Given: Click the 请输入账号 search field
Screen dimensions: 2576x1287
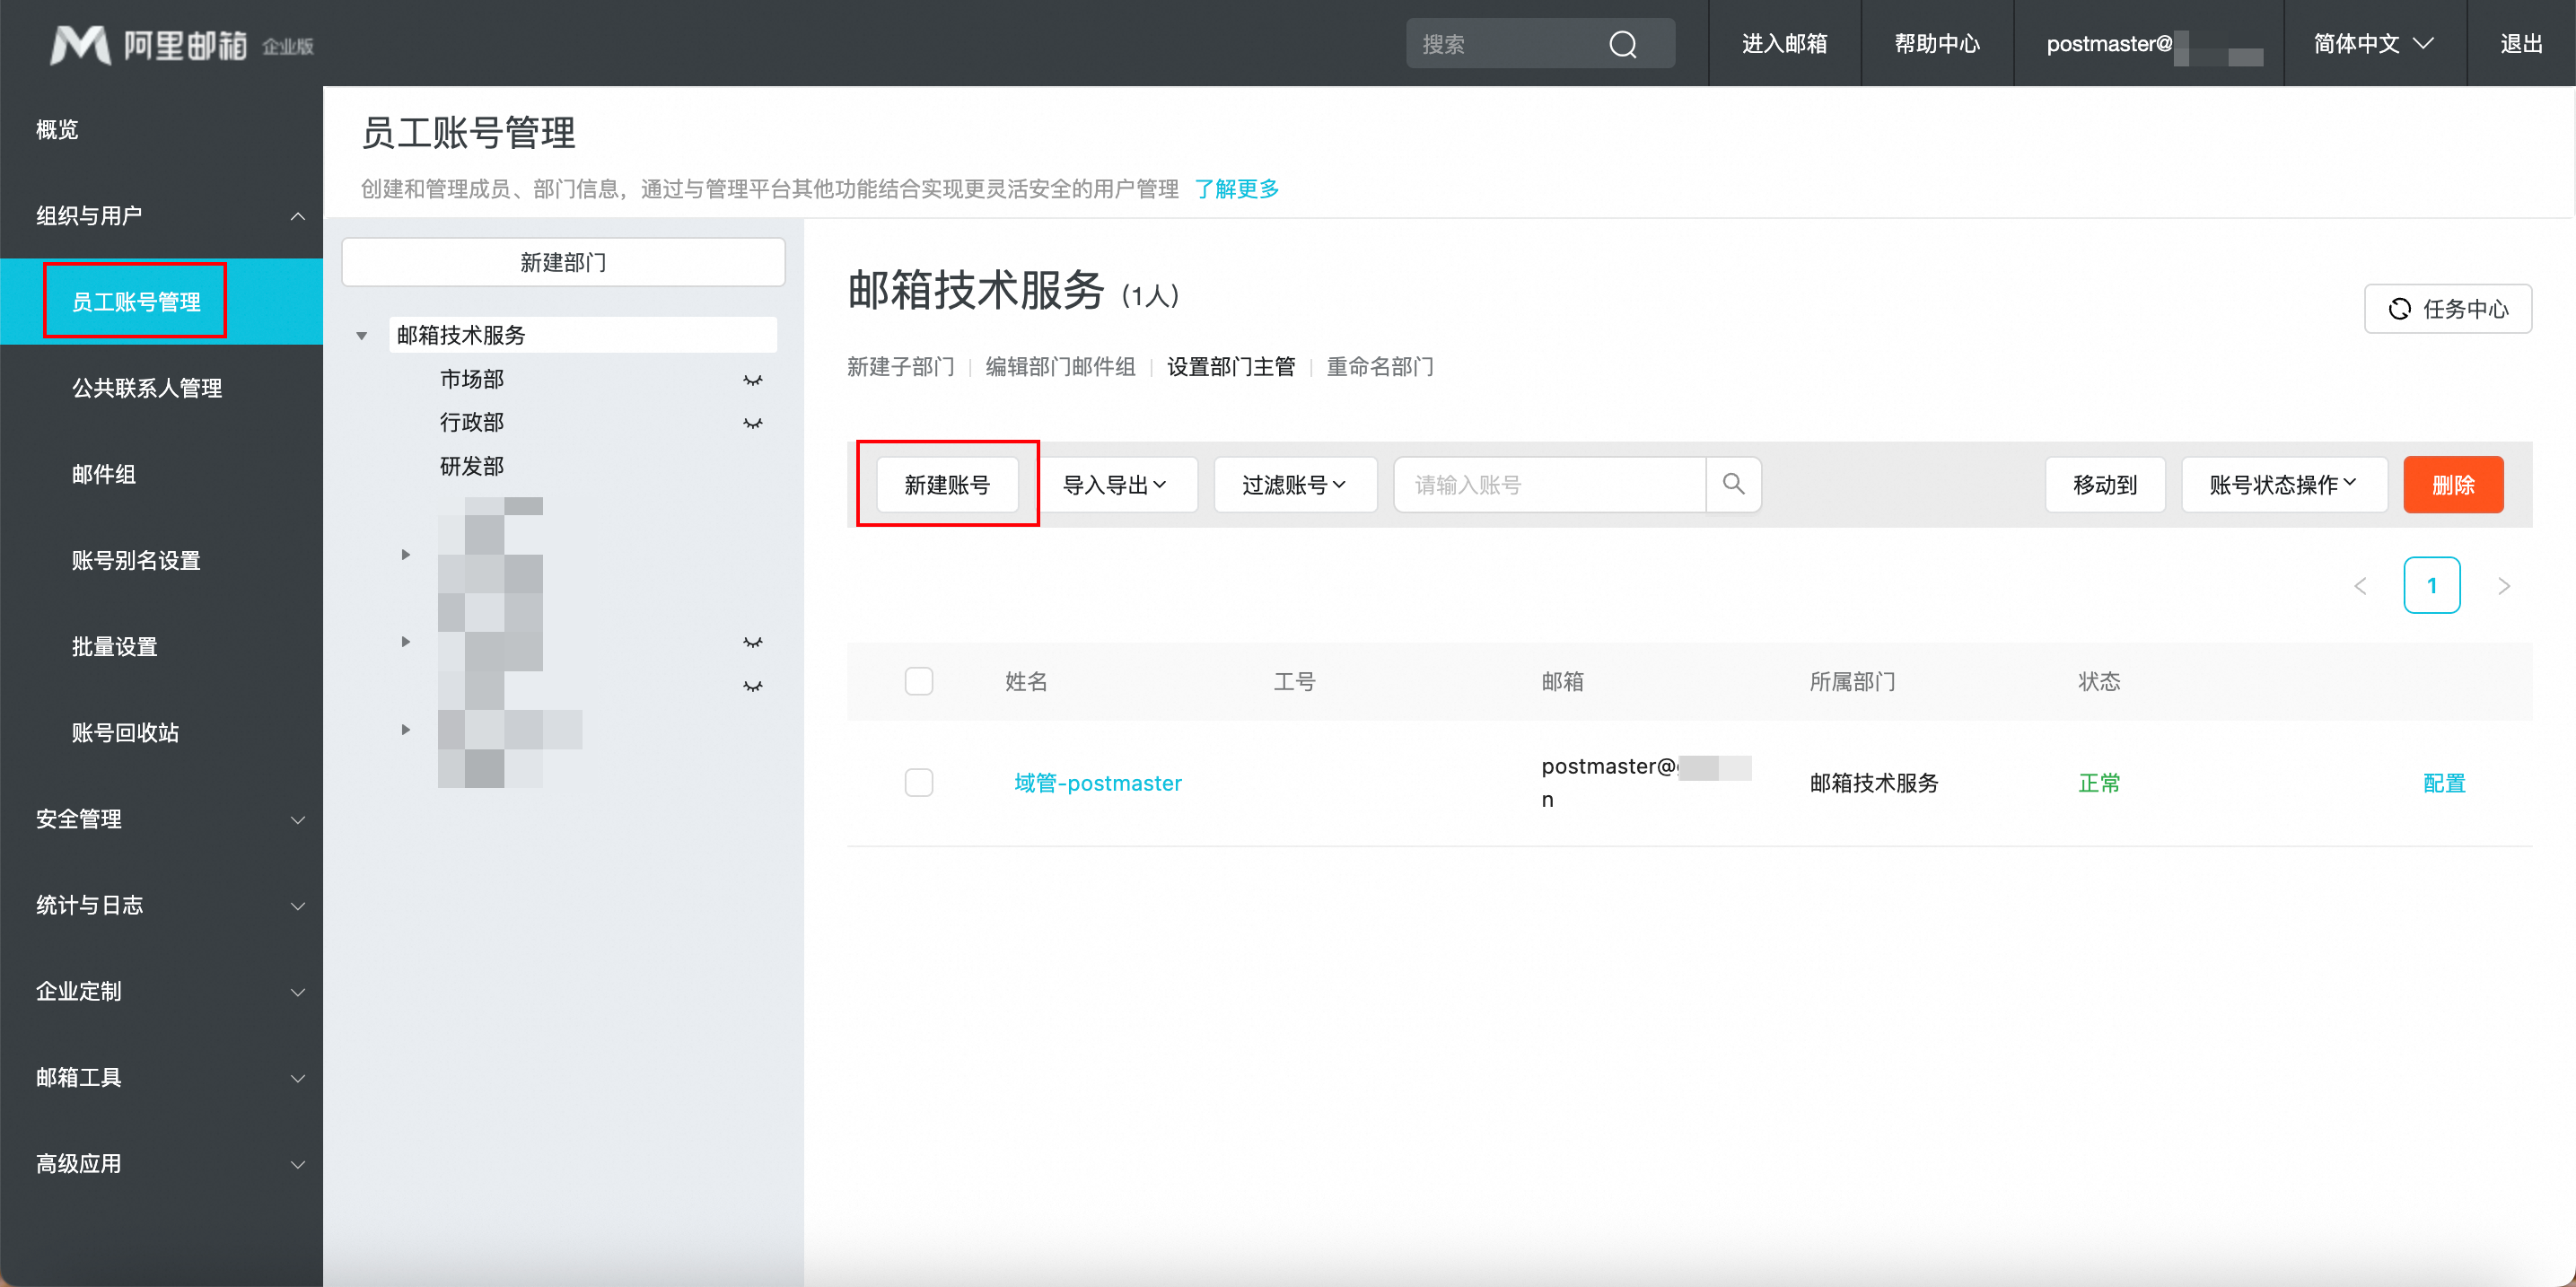Looking at the screenshot, I should tap(1548, 485).
